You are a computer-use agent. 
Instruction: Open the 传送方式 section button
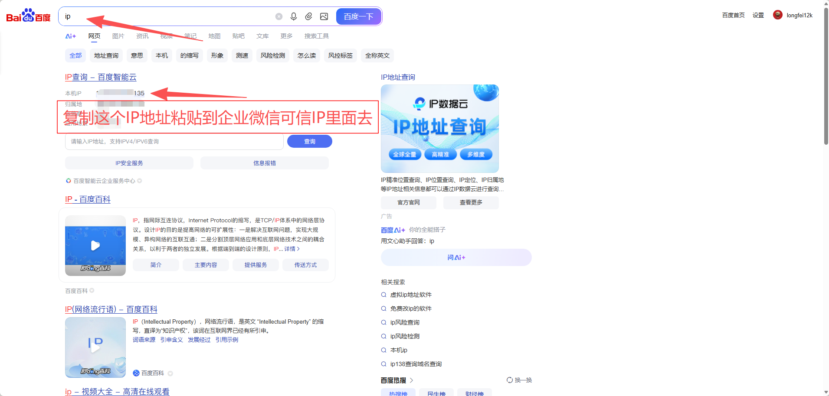click(x=305, y=265)
